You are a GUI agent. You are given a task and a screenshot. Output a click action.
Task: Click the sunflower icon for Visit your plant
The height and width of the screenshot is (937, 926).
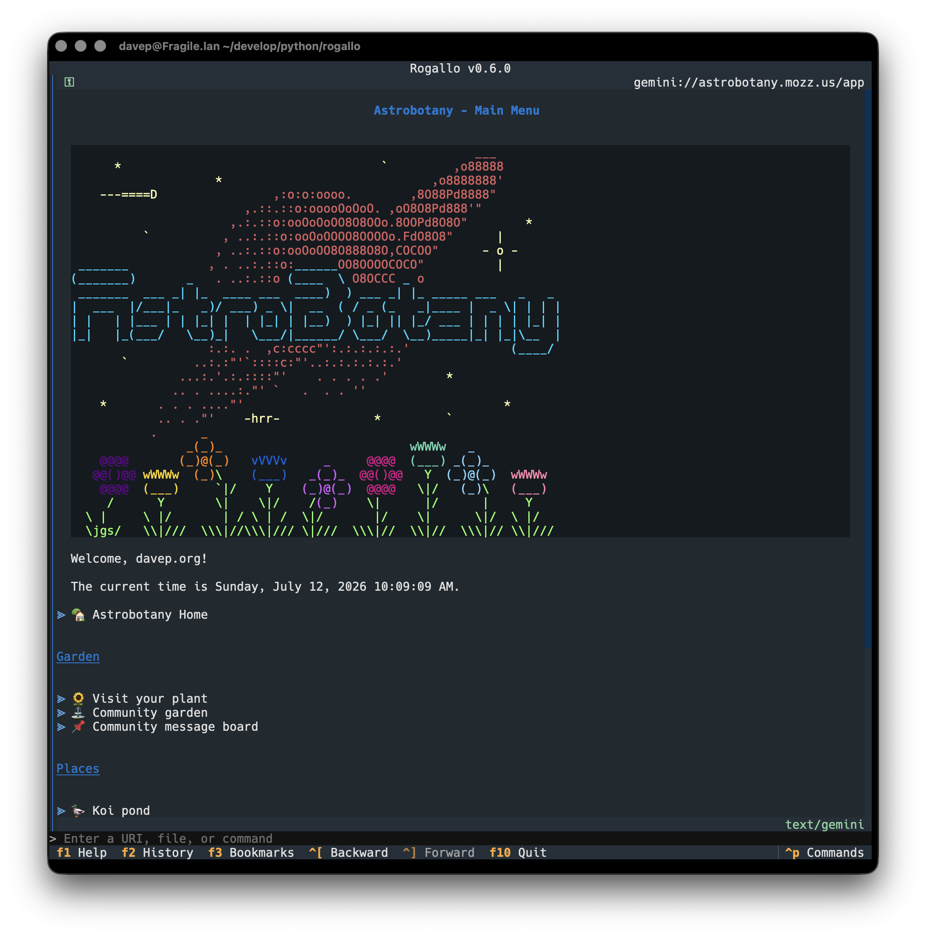click(78, 699)
